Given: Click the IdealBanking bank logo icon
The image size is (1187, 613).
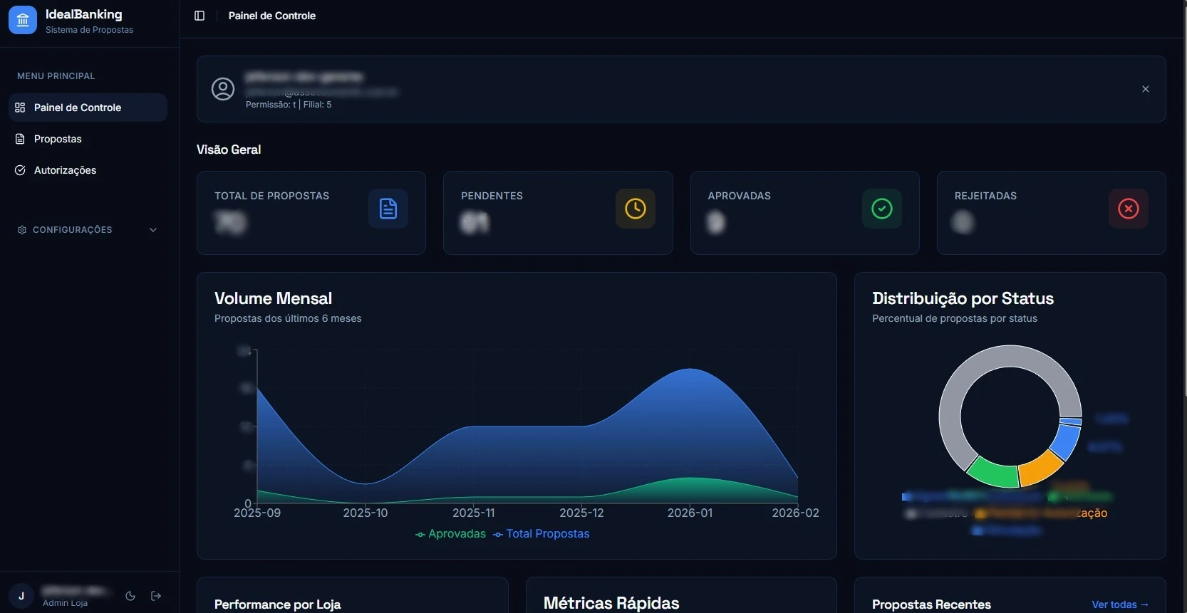Looking at the screenshot, I should (23, 20).
